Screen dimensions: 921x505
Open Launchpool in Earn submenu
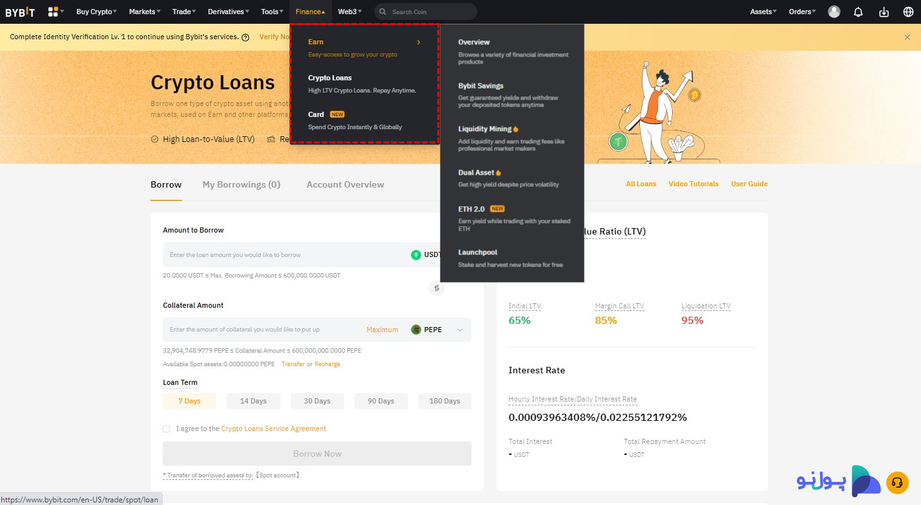[512, 258]
